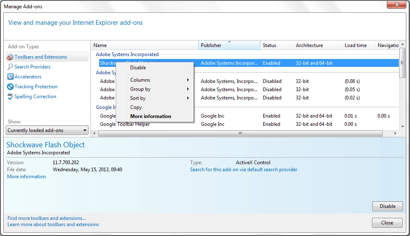Click the vertical scrollbar down arrow
Viewport: 410px width, 236px height.
tap(403, 126)
